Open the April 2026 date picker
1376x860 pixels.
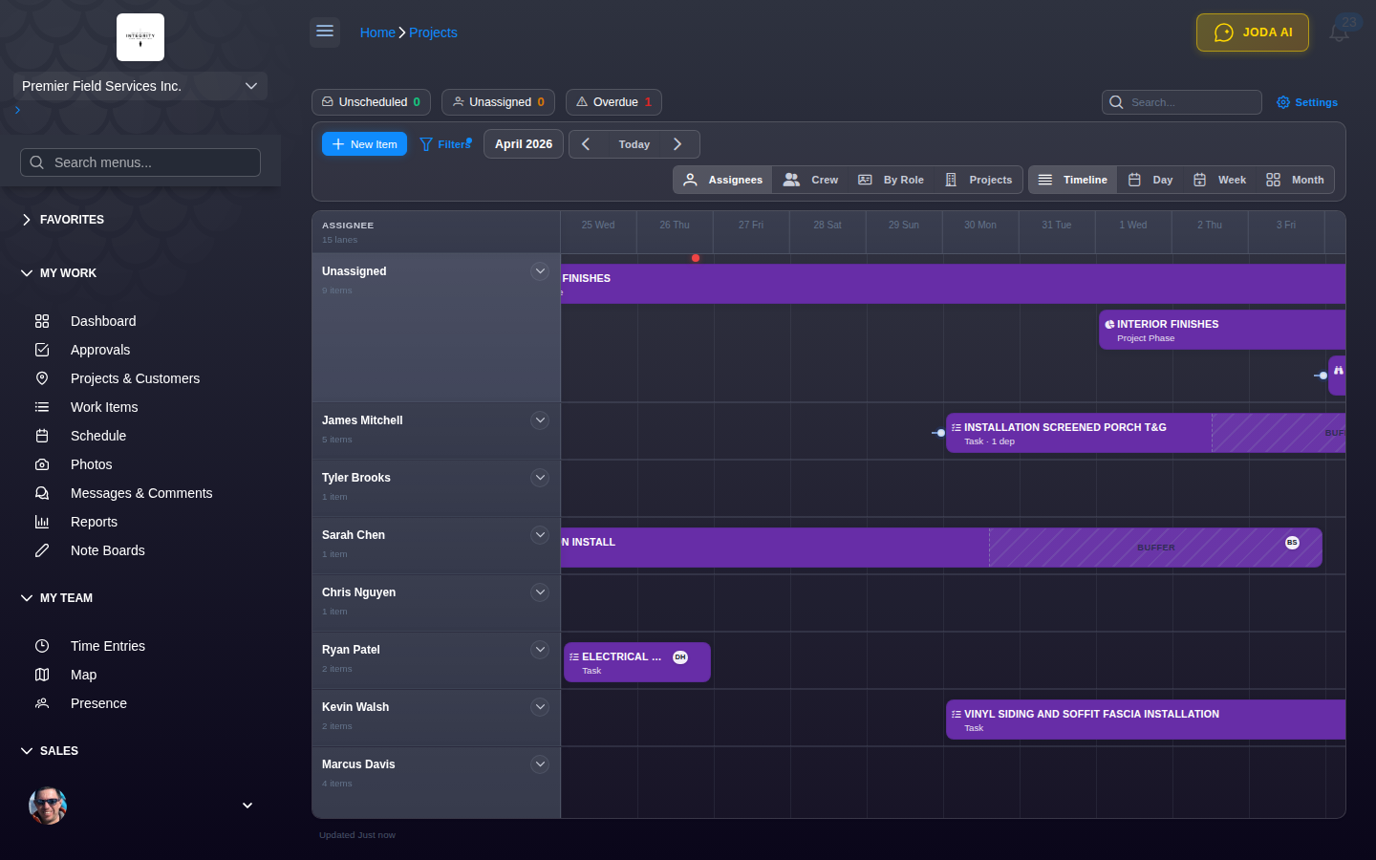524,144
